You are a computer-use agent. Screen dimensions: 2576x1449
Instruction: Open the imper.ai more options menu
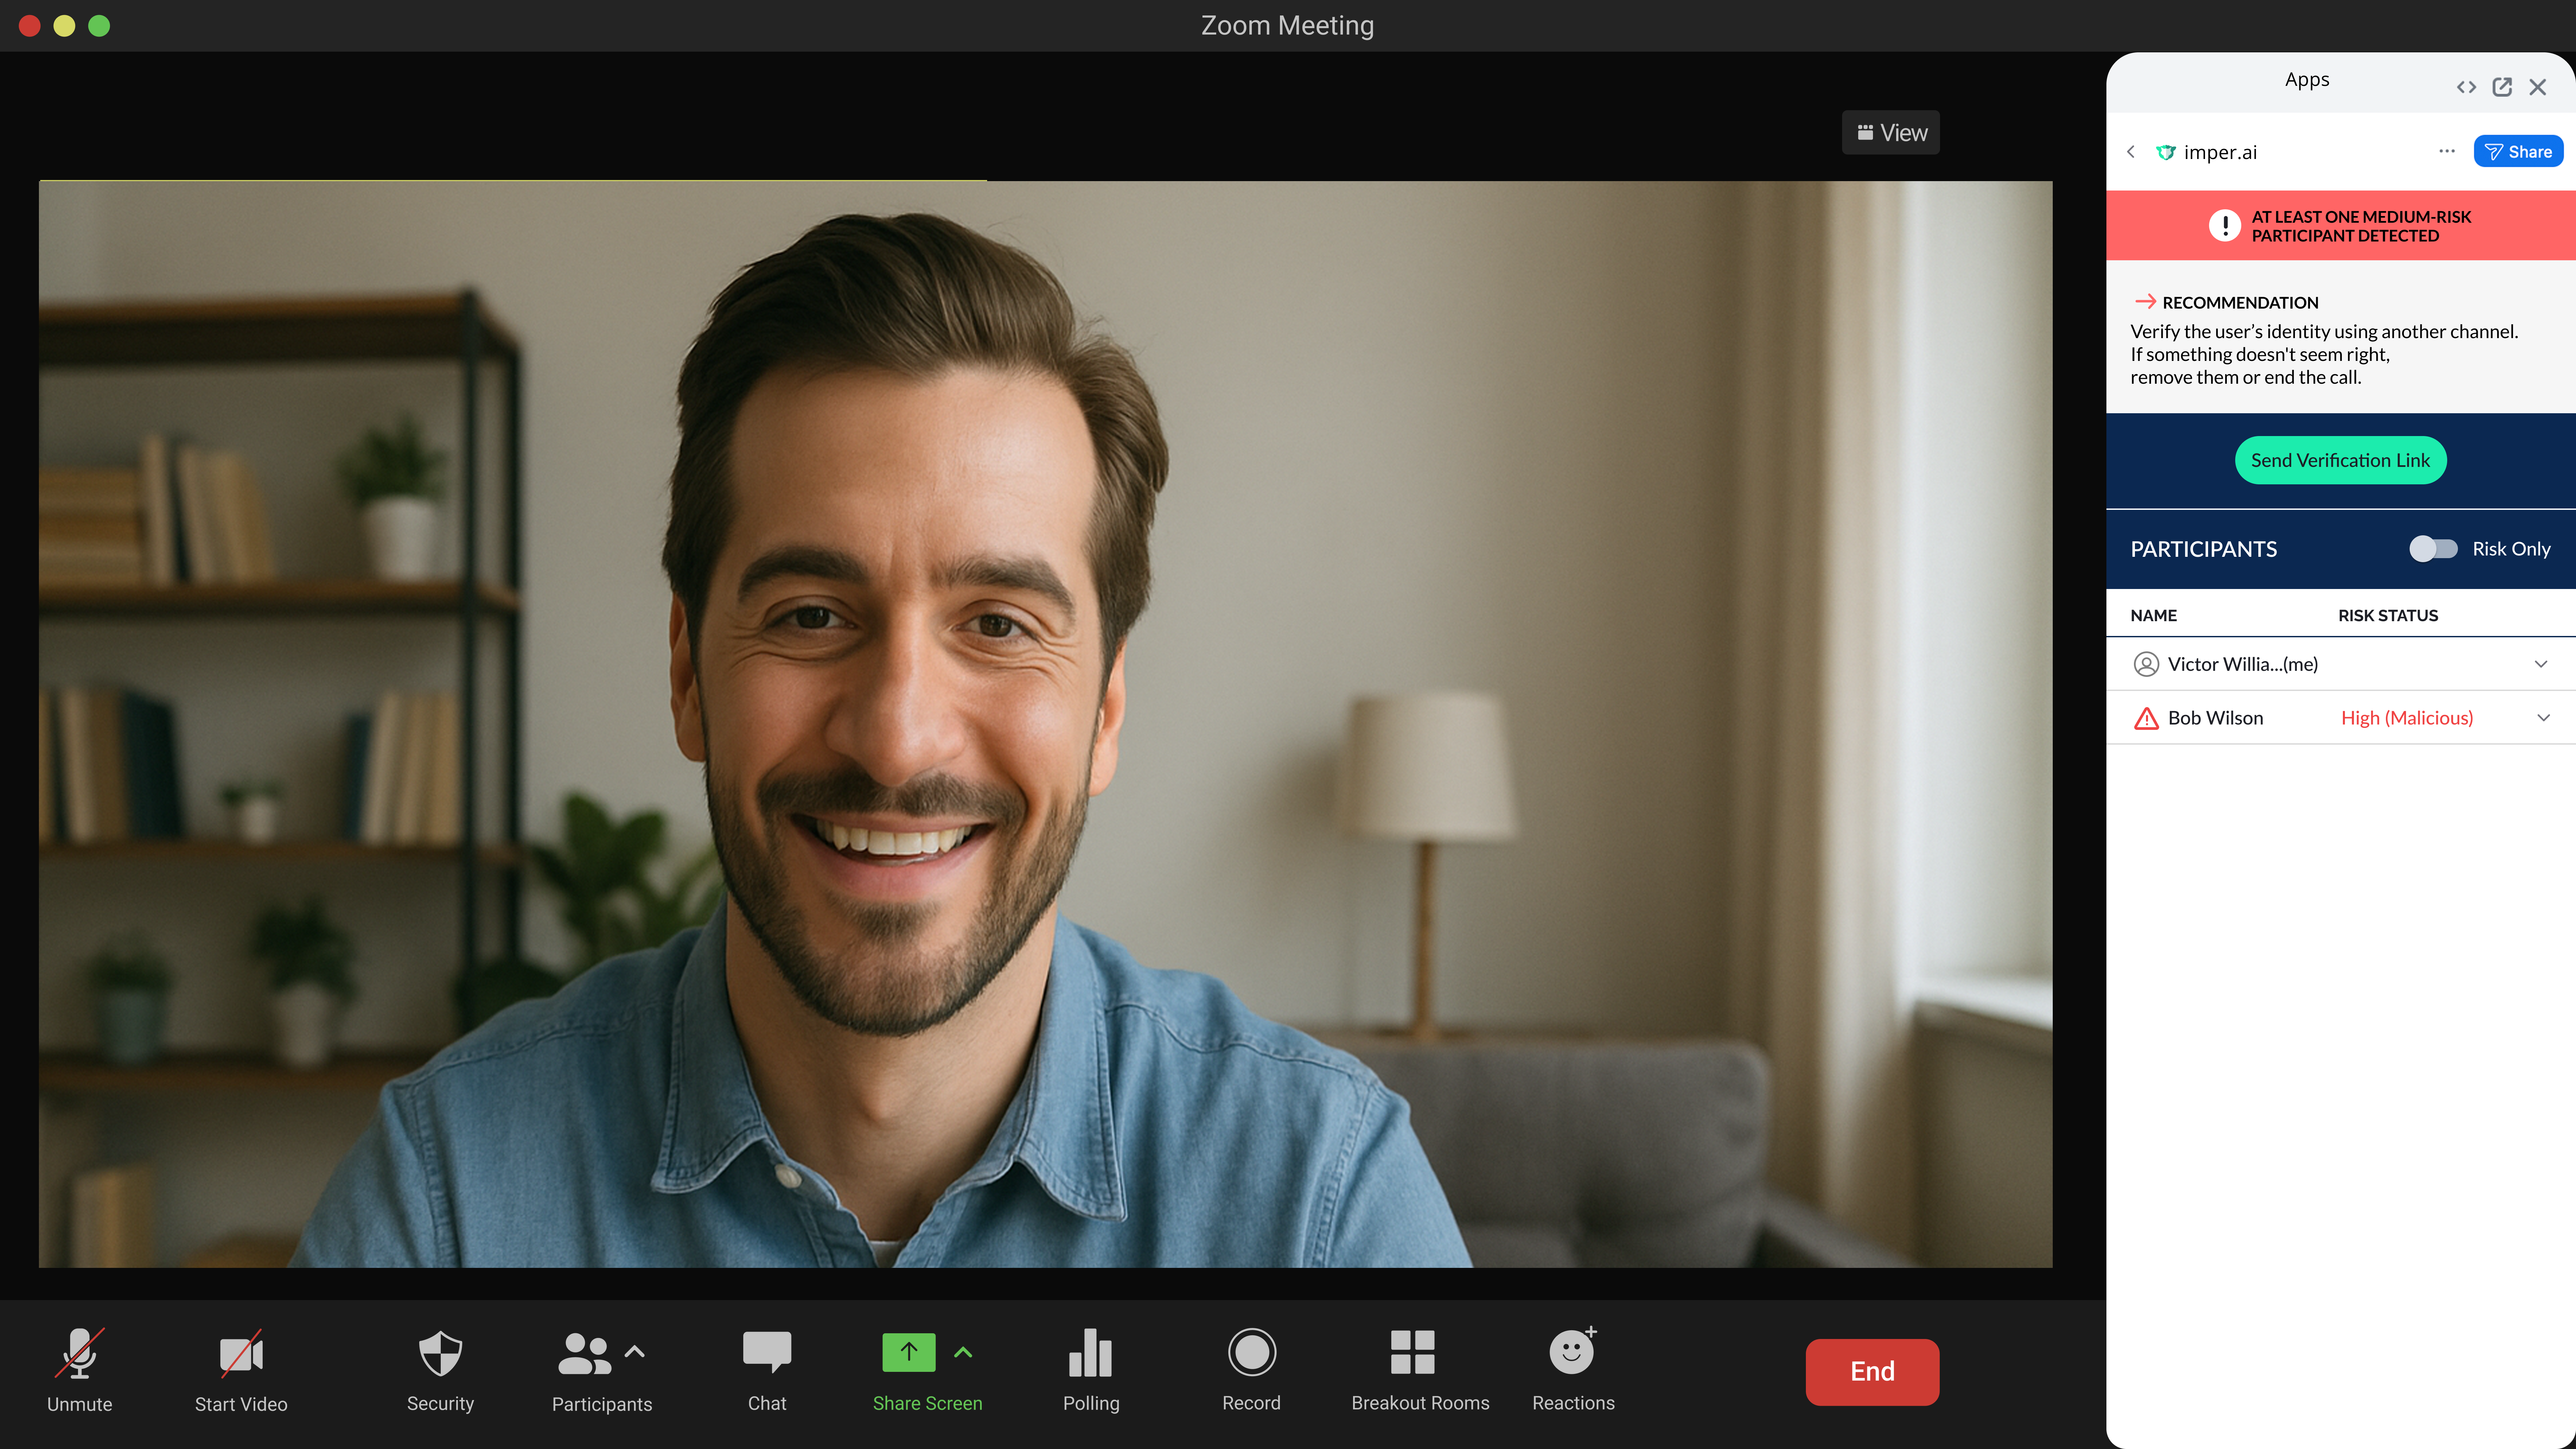pos(2447,151)
